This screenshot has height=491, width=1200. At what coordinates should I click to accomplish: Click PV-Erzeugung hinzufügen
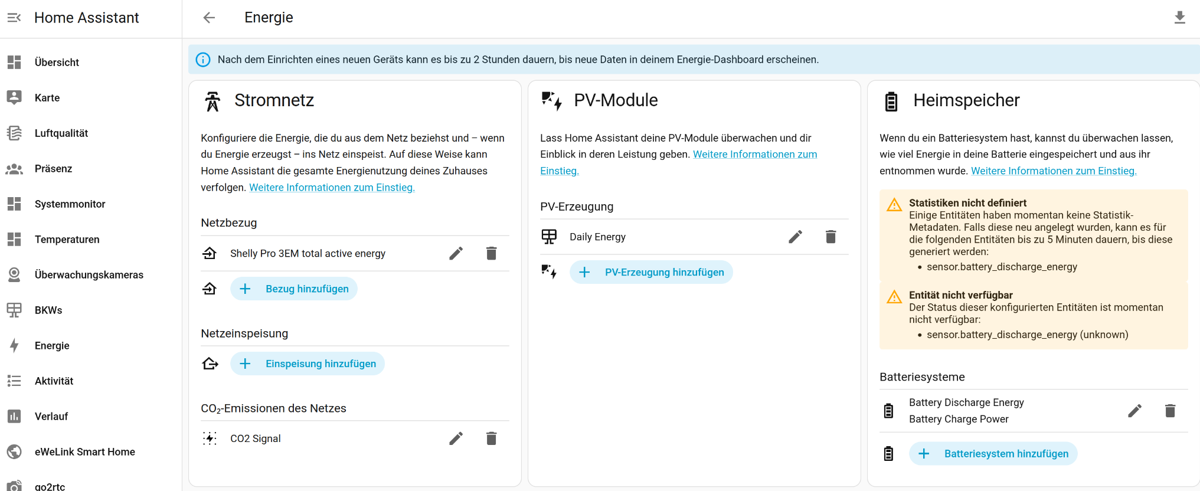[651, 272]
